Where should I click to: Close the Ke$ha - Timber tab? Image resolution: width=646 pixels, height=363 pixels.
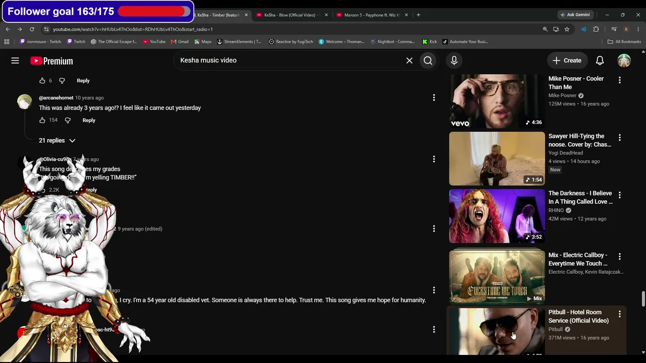[x=246, y=15]
